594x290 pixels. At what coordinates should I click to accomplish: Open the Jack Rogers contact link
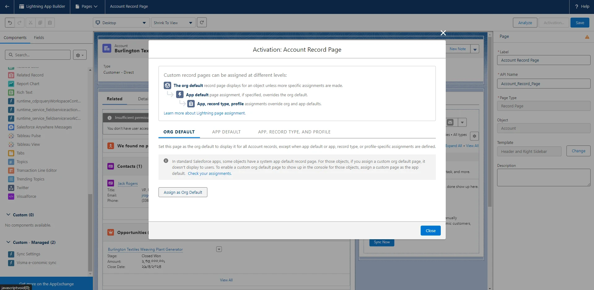coord(128,184)
